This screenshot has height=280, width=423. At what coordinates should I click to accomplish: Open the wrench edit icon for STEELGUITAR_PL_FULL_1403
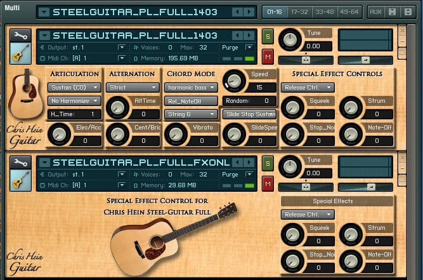(20, 36)
